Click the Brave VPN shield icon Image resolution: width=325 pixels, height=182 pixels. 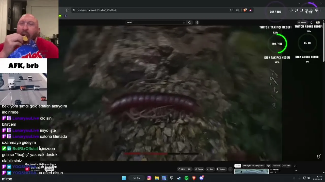(316, 10)
